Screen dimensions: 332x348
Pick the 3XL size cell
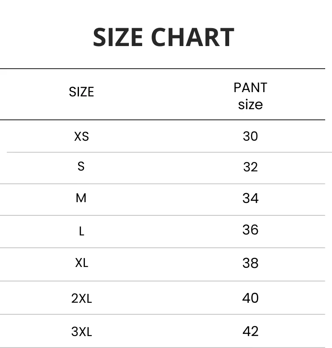pyautogui.click(x=82, y=331)
